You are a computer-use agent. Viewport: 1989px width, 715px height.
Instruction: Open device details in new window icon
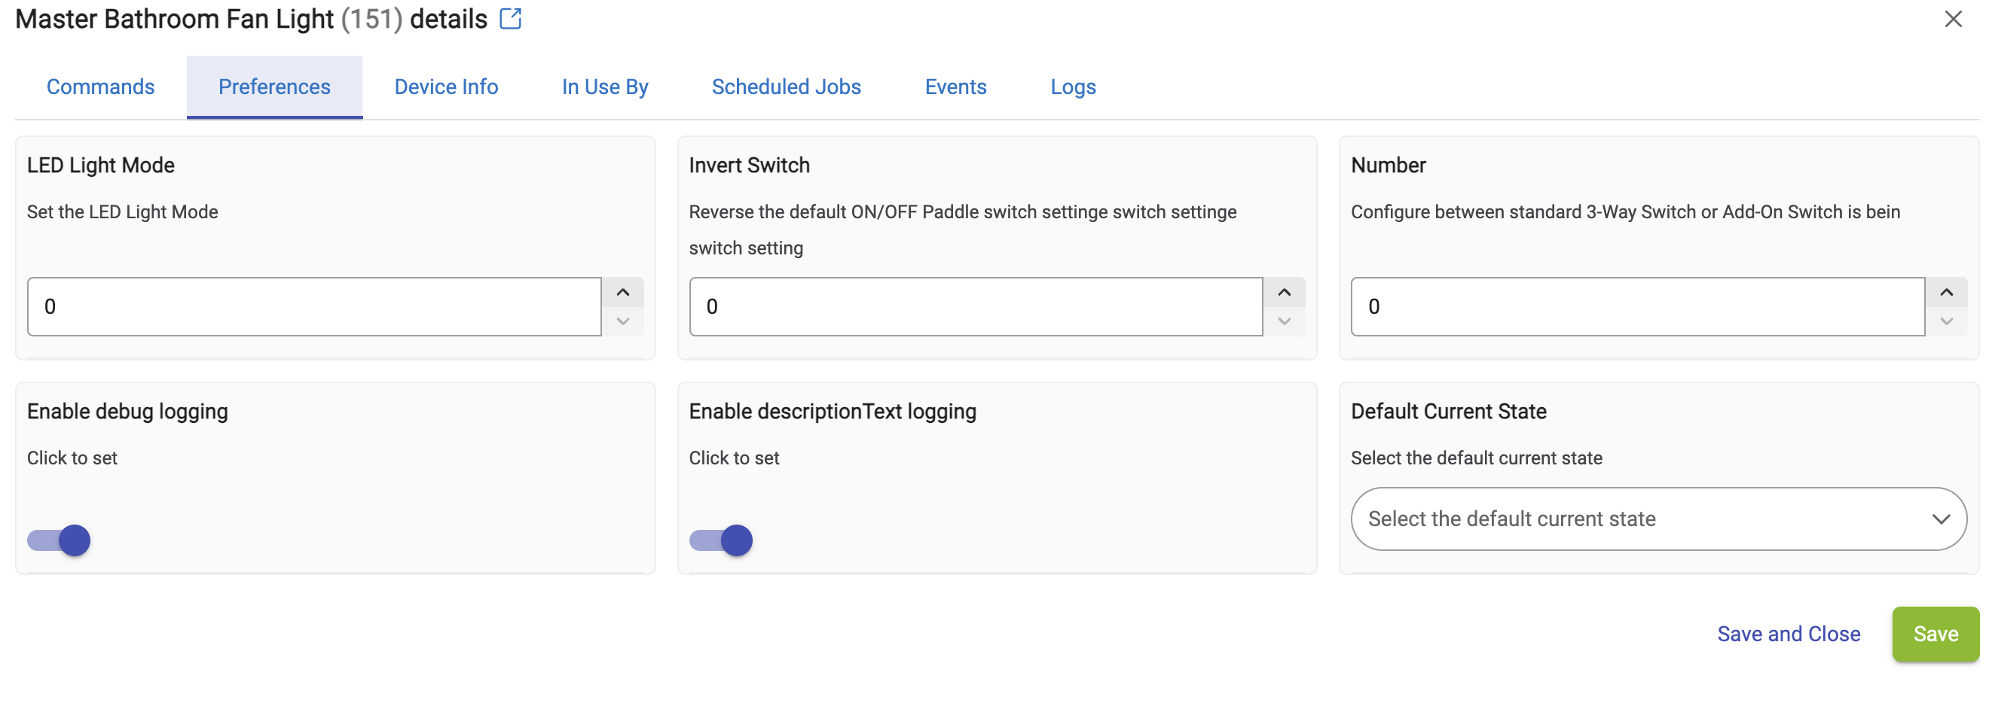point(510,19)
